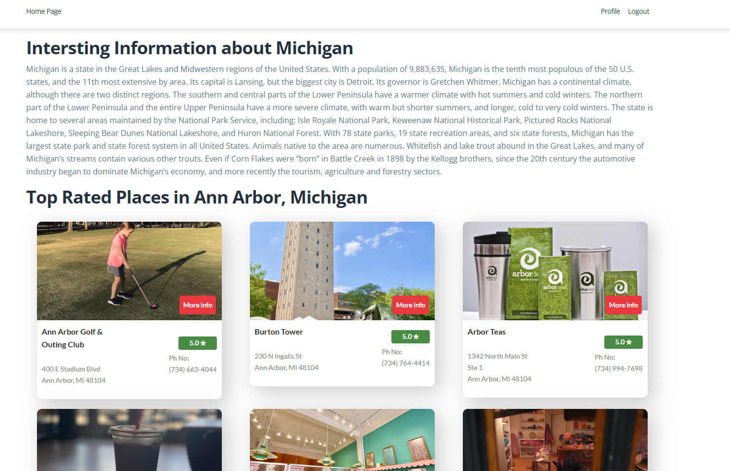Click the 5.0 star rating on Golf card
The height and width of the screenshot is (471, 730).
198,343
